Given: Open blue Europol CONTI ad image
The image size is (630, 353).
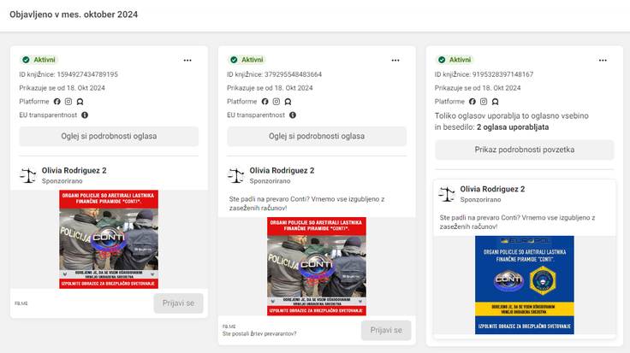Looking at the screenshot, I should pyautogui.click(x=525, y=285).
